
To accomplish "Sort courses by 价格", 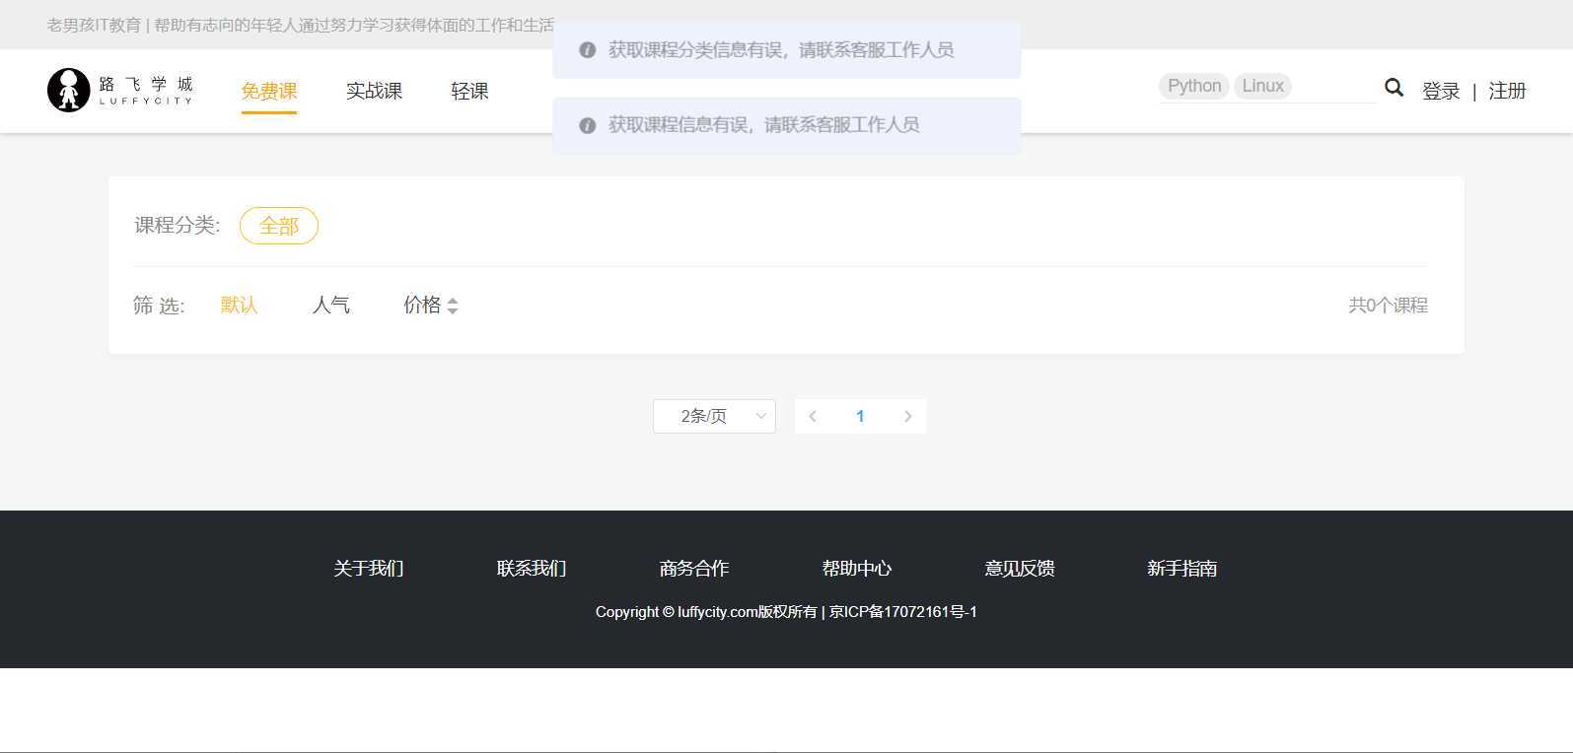I will click(x=422, y=306).
